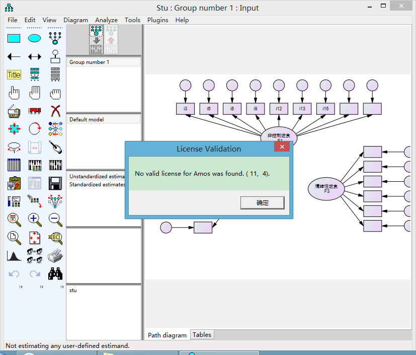416x355 pixels.
Task: Toggle the view output path diagram button
Action: point(111,39)
